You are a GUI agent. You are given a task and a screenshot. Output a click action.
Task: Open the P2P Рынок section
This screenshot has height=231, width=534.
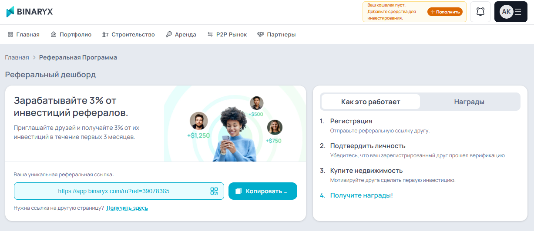pyautogui.click(x=227, y=34)
